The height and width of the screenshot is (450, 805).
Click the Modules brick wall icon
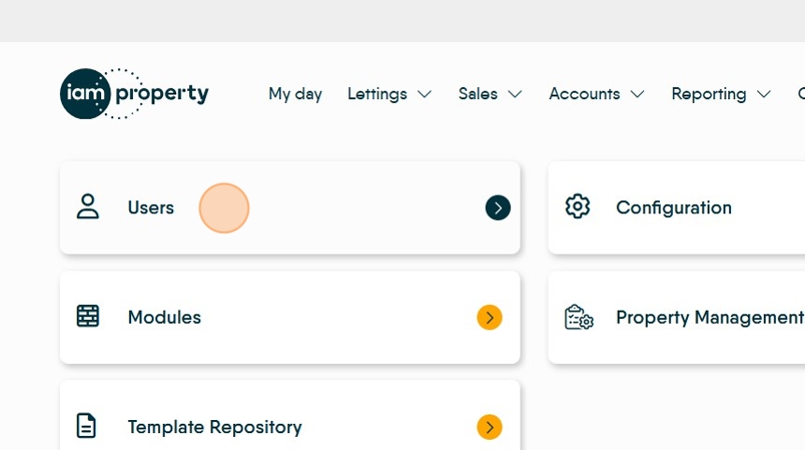coord(88,316)
